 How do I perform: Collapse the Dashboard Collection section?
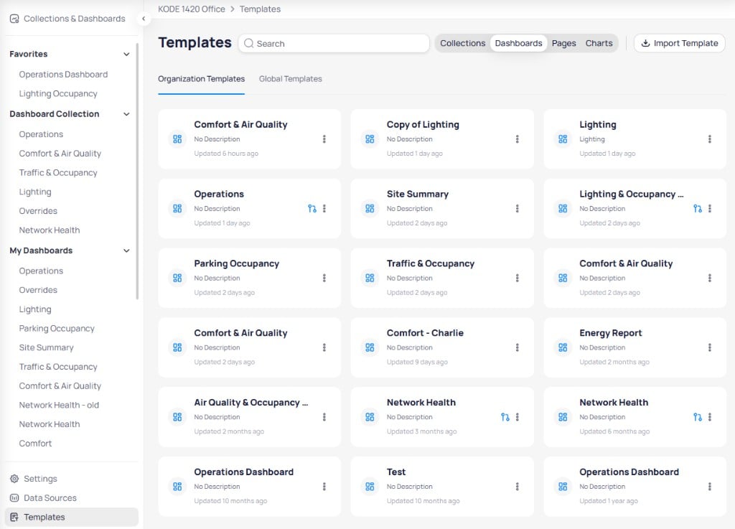tap(126, 114)
